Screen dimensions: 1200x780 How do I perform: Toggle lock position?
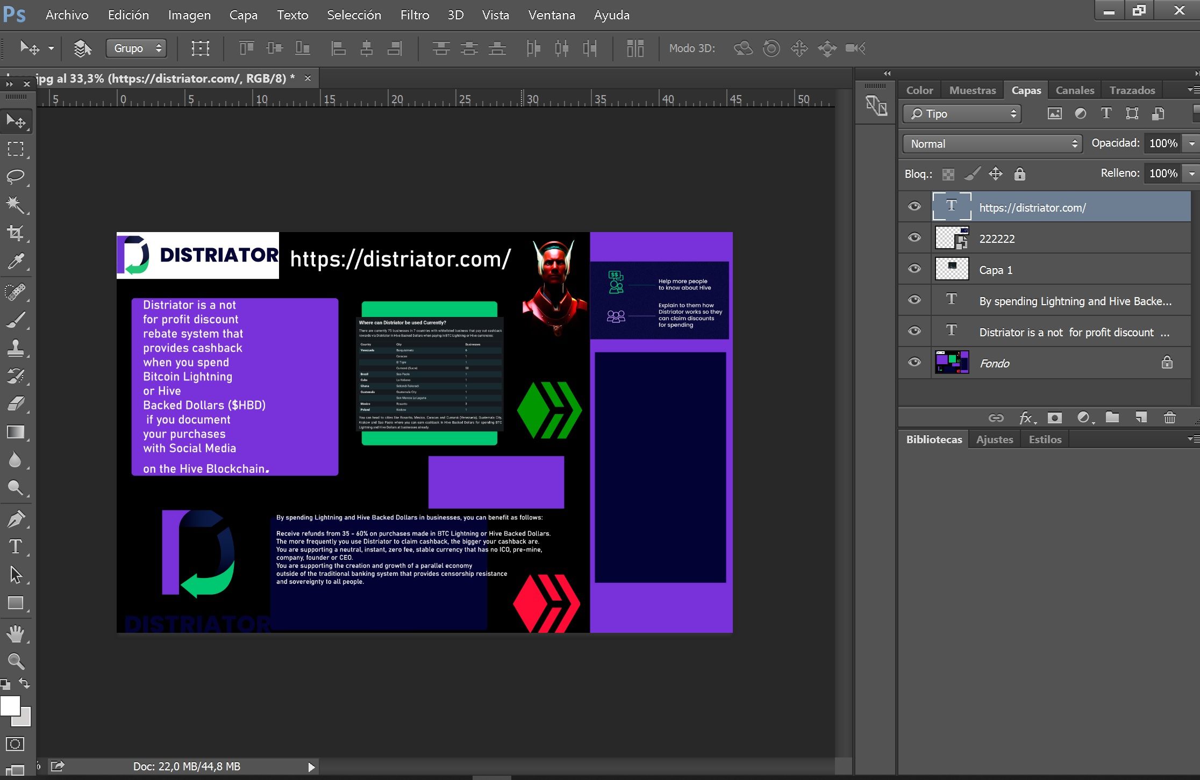[996, 174]
